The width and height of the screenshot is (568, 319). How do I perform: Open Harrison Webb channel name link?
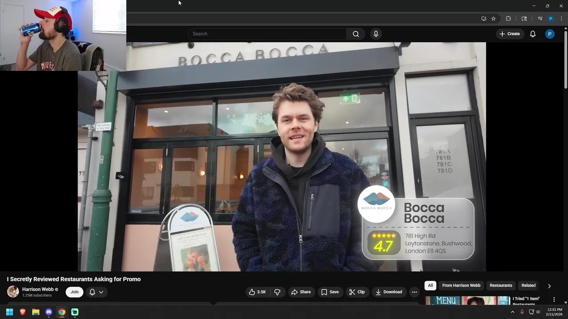pos(38,289)
